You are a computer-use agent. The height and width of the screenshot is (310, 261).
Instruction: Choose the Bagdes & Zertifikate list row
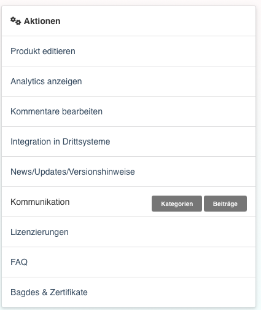pyautogui.click(x=128, y=292)
